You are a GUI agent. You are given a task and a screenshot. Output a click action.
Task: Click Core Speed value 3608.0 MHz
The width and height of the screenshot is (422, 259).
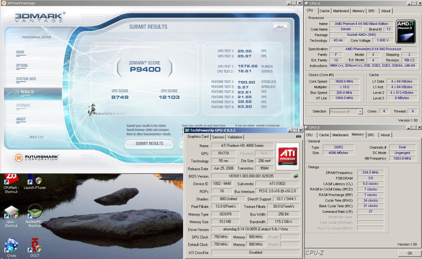[344, 81]
